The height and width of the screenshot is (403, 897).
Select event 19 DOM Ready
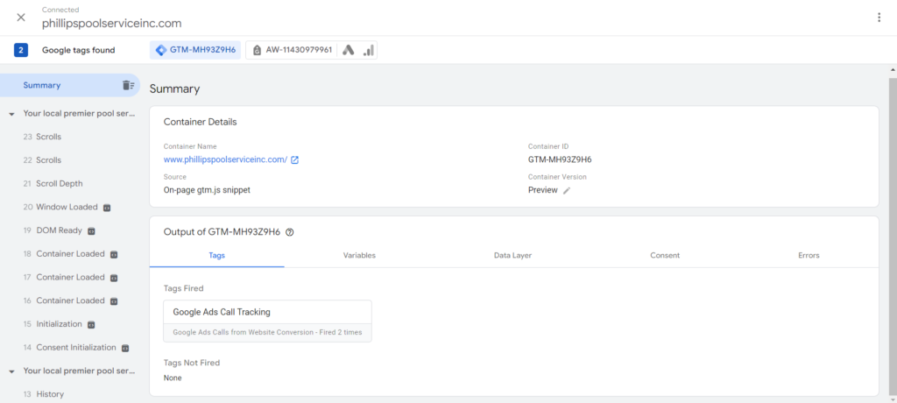[x=53, y=230]
